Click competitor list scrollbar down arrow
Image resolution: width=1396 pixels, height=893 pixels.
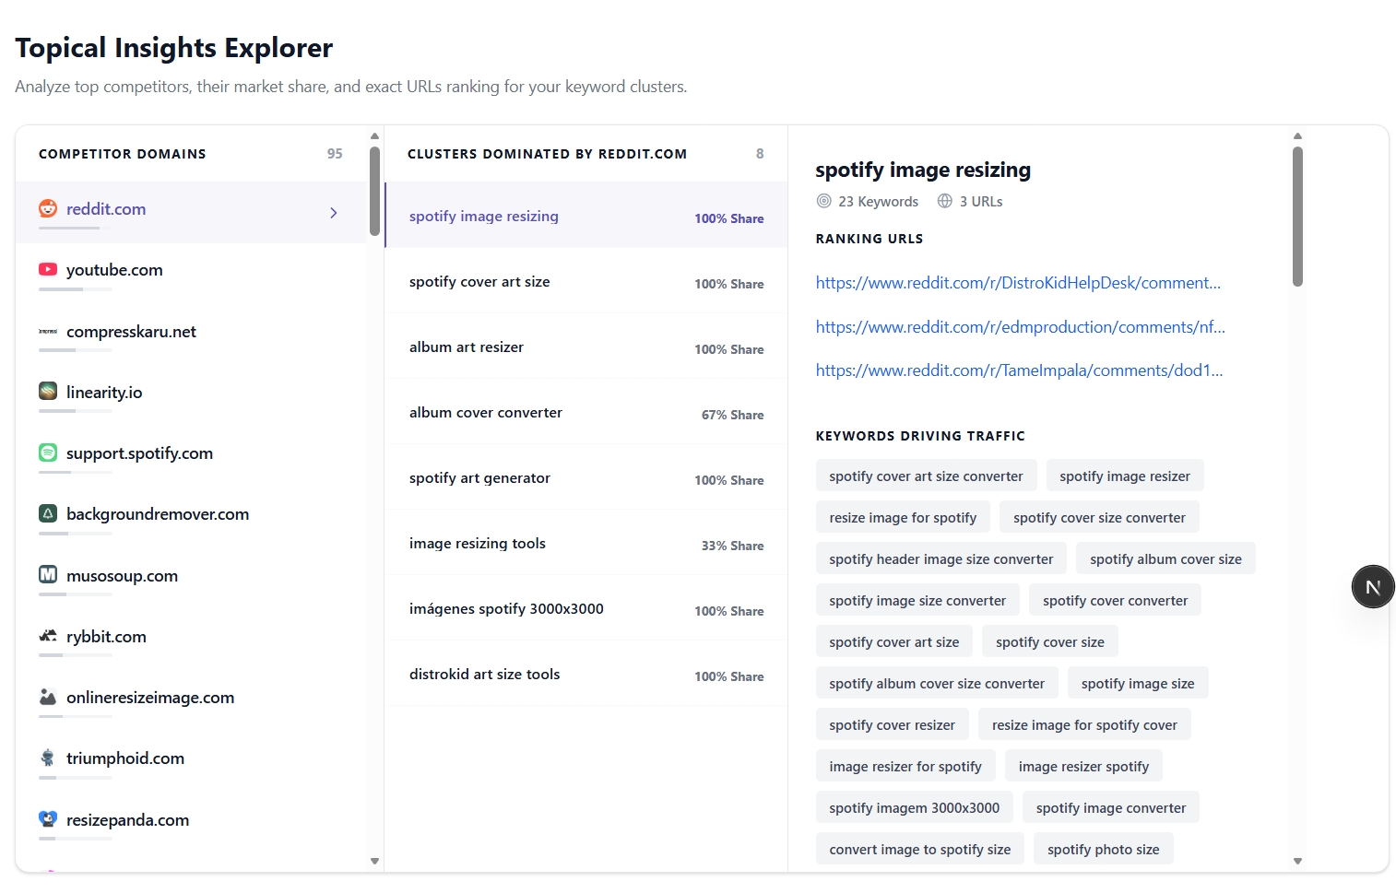tap(374, 862)
